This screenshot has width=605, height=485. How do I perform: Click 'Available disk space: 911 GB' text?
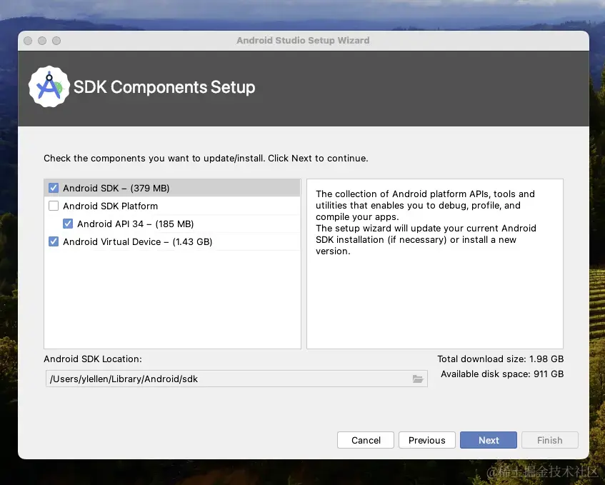(x=502, y=374)
